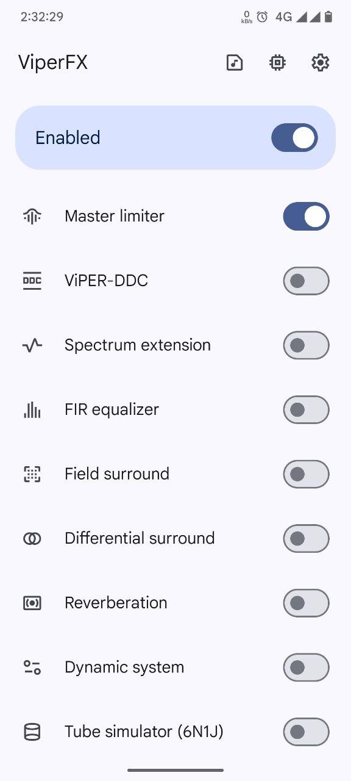Disable the main Enabled switch

point(294,138)
